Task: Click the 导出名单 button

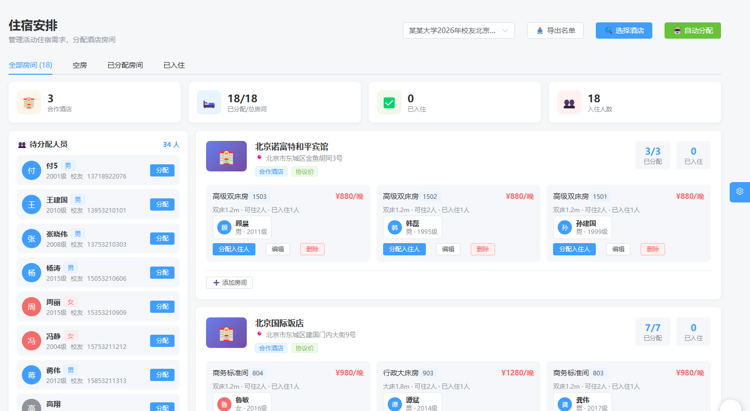Action: pyautogui.click(x=555, y=31)
